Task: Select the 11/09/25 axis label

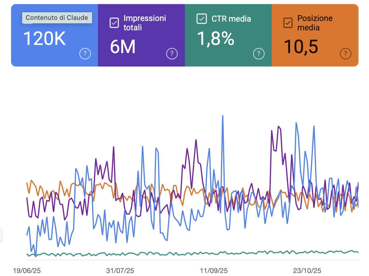Action: [x=213, y=271]
